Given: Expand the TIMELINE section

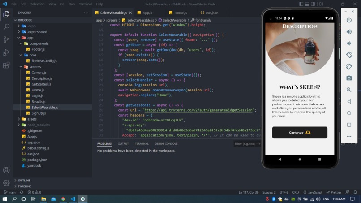Looking at the screenshot, I should pyautogui.click(x=24, y=186).
